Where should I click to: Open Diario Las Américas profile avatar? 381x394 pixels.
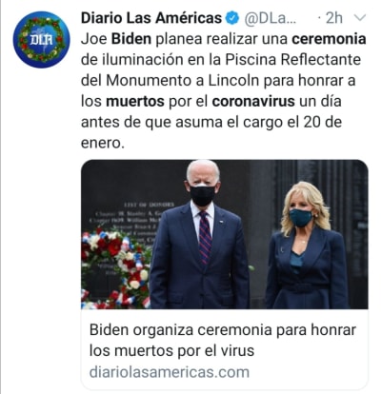tap(41, 40)
